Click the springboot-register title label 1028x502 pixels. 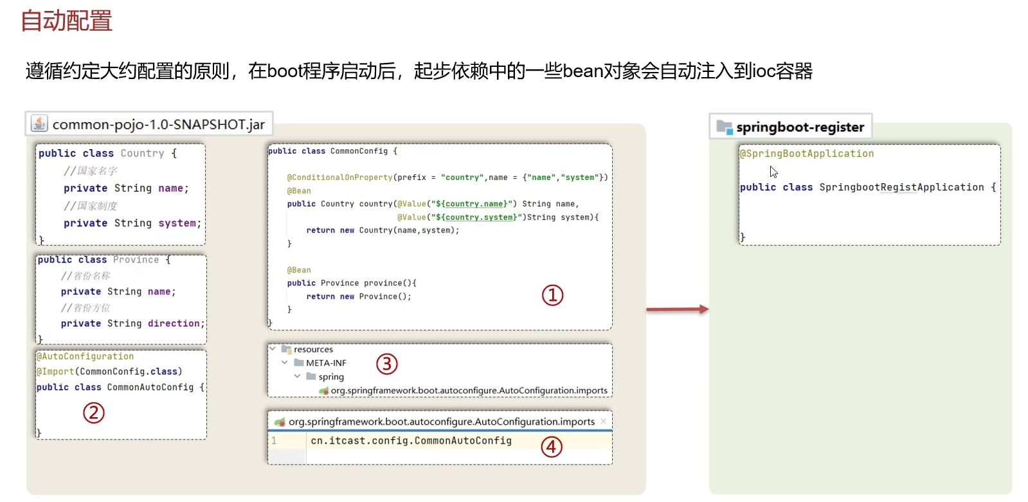click(800, 127)
